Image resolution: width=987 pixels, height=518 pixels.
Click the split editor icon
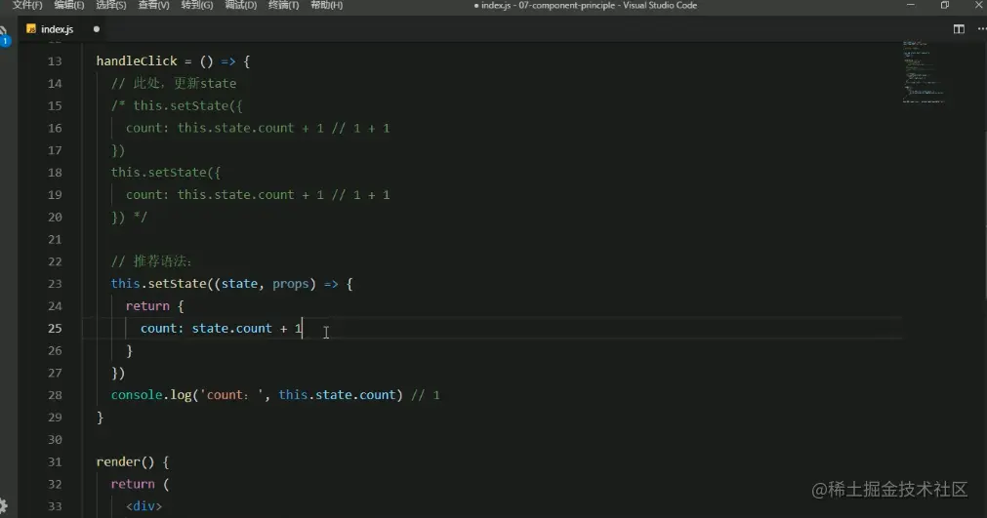coord(959,29)
